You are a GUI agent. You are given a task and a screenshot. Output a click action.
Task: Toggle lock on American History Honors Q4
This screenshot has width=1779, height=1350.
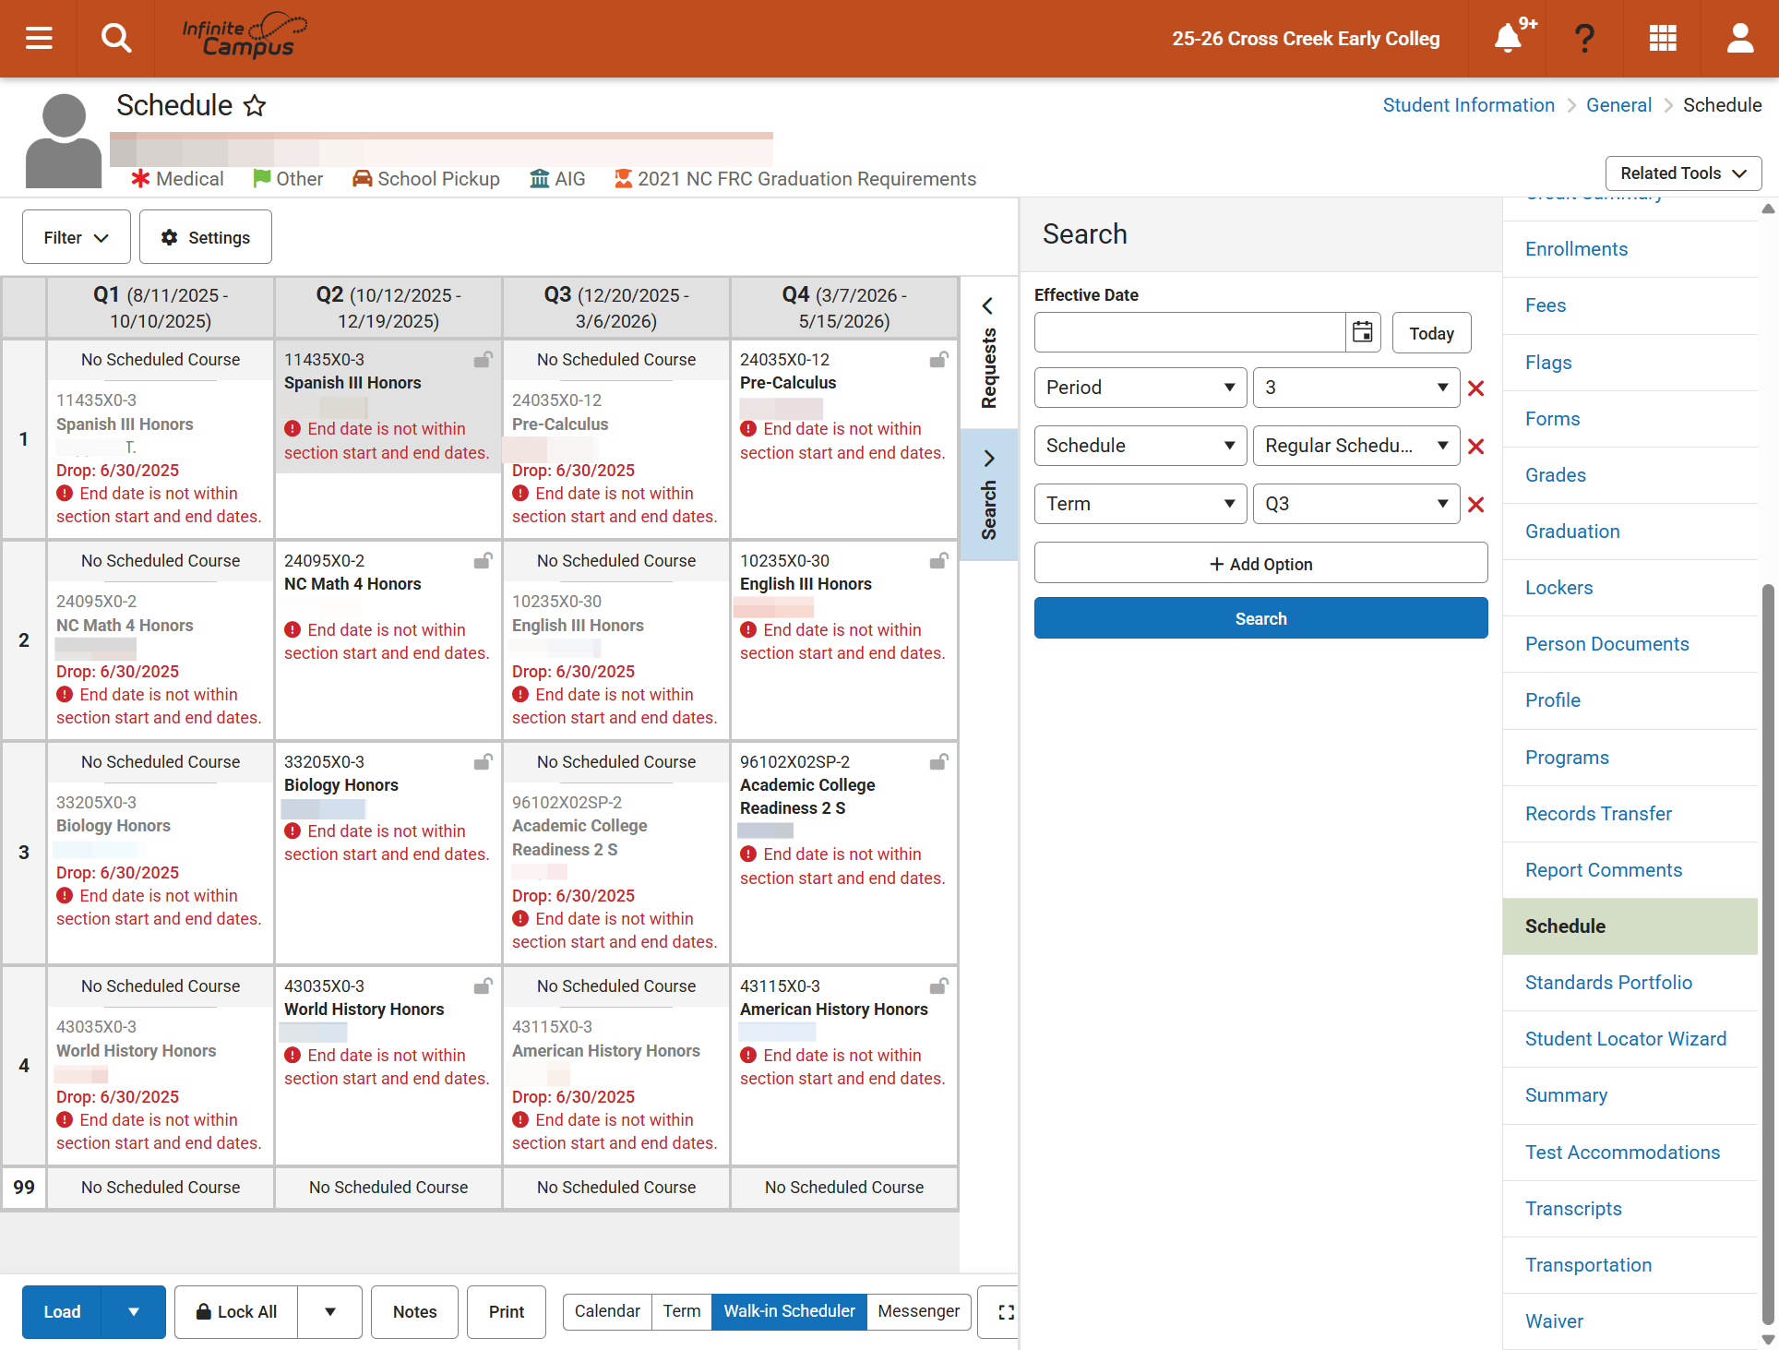coord(938,986)
